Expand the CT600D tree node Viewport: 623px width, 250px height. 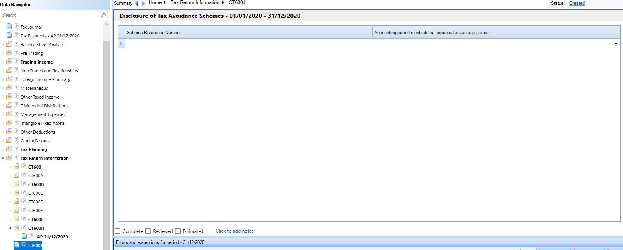pyautogui.click(x=10, y=202)
